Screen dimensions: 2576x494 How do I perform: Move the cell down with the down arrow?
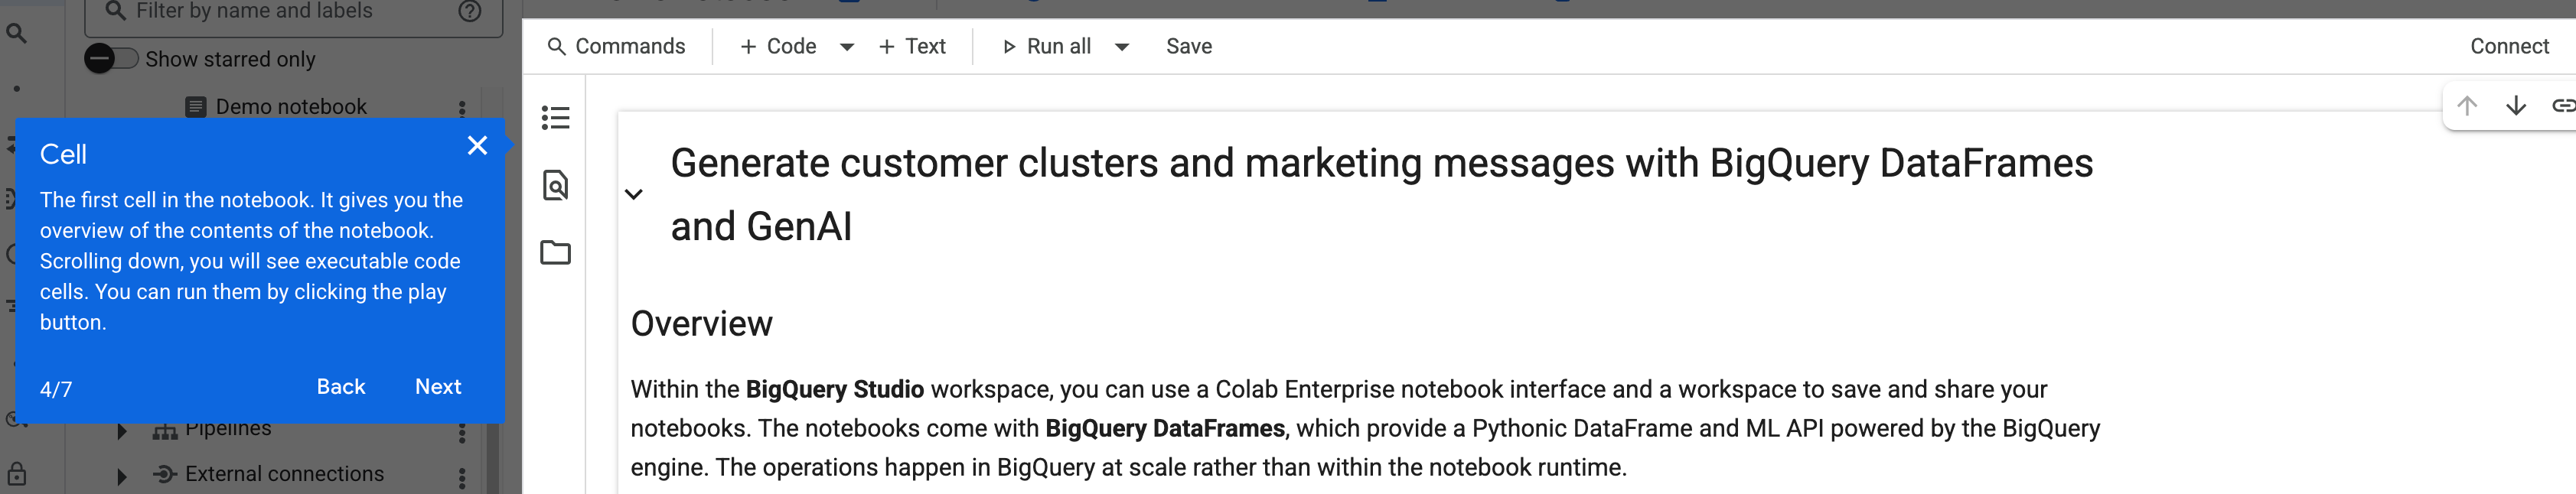[x=2516, y=105]
